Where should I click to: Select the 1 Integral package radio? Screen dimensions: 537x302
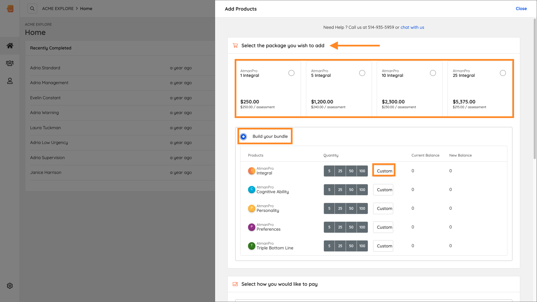(291, 73)
